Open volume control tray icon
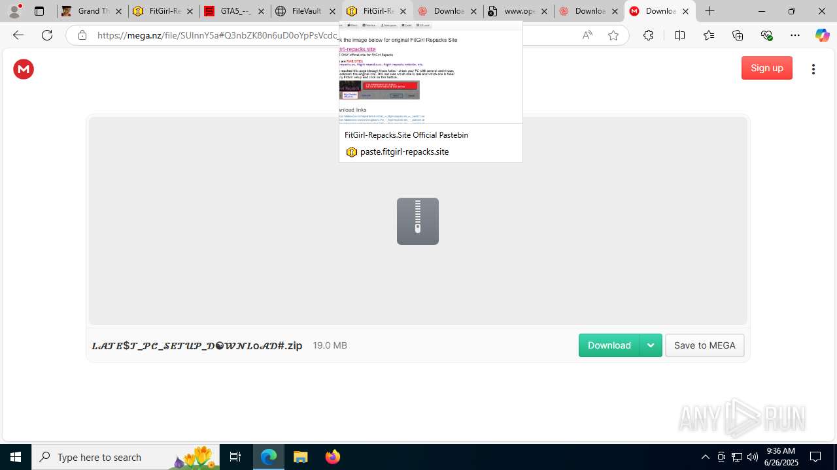Screen dimensions: 837x470 click(753, 457)
